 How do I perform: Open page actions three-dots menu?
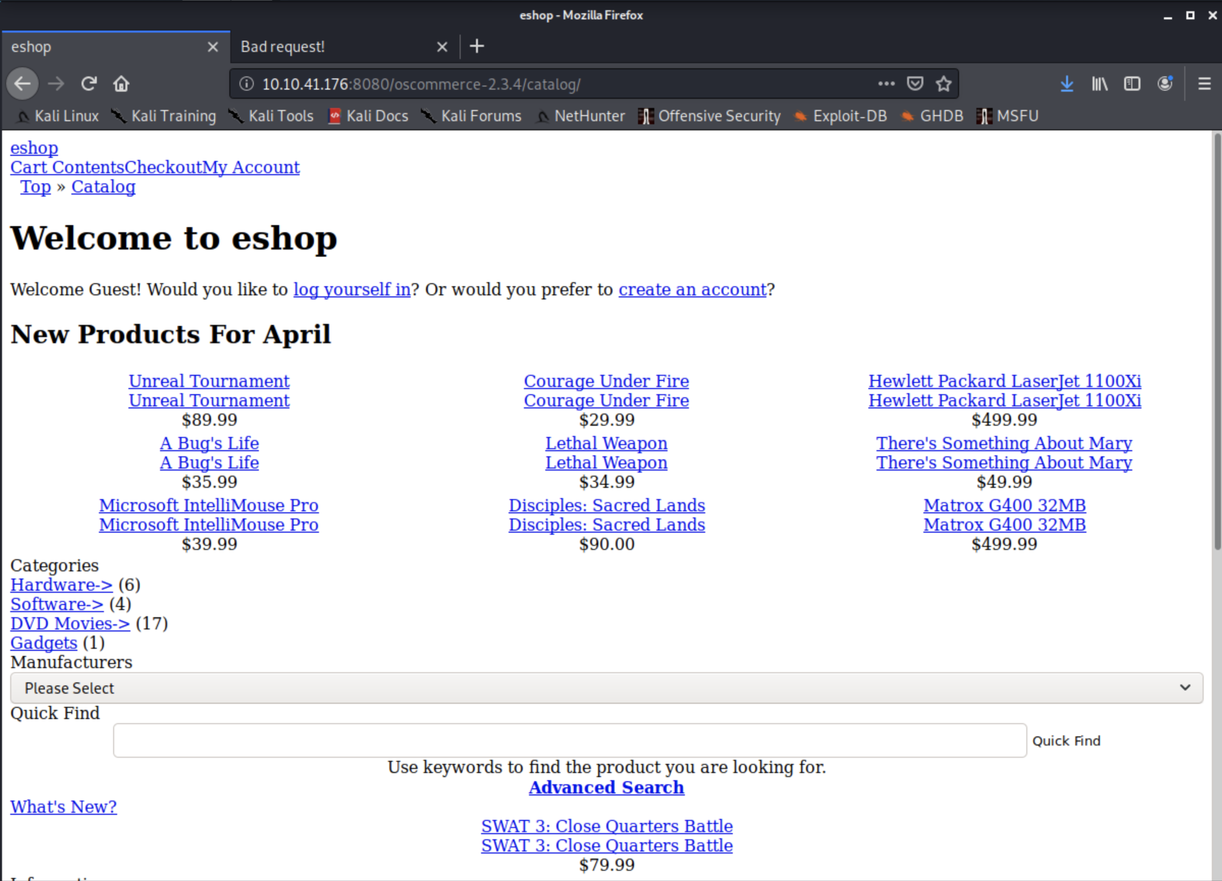(x=886, y=84)
